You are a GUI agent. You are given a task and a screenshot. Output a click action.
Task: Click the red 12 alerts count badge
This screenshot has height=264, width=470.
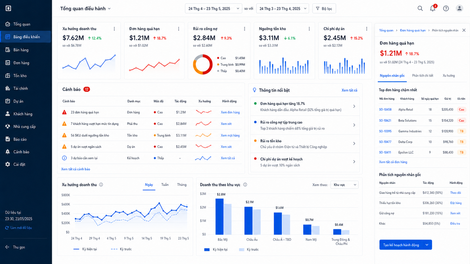click(x=87, y=89)
